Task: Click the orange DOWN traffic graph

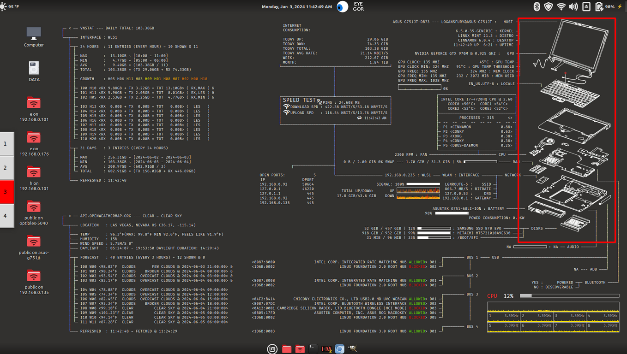Action: click(418, 196)
